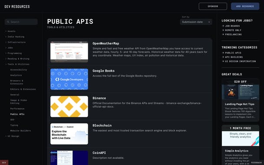Expand the UI Design category

[x=12, y=136]
